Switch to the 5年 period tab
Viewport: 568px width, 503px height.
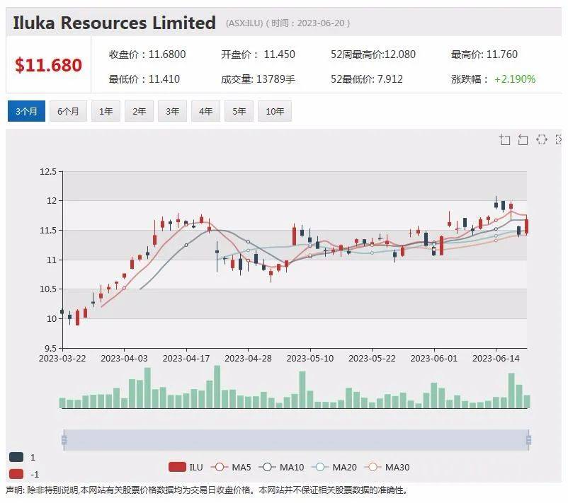pyautogui.click(x=239, y=111)
